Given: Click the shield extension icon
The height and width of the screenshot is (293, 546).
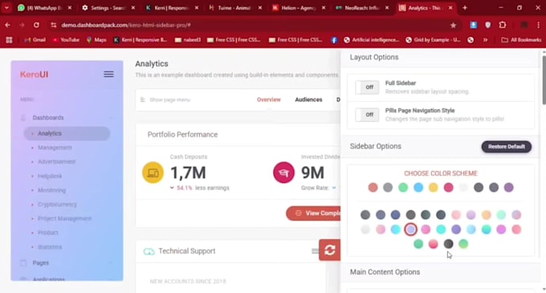Looking at the screenshot, I should point(488,25).
